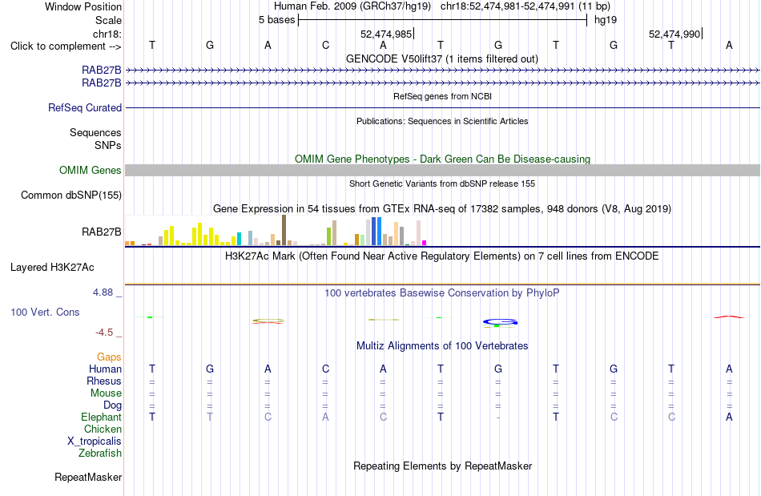
Task: Click the Gaps row label
Action: tap(109, 357)
